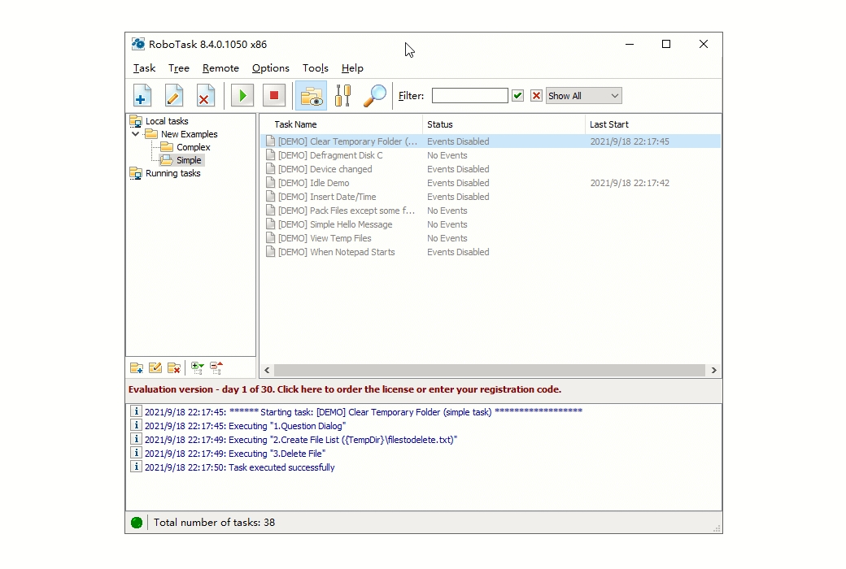This screenshot has height=569, width=846.
Task: Click the Edit Task pencil icon
Action: pos(174,96)
